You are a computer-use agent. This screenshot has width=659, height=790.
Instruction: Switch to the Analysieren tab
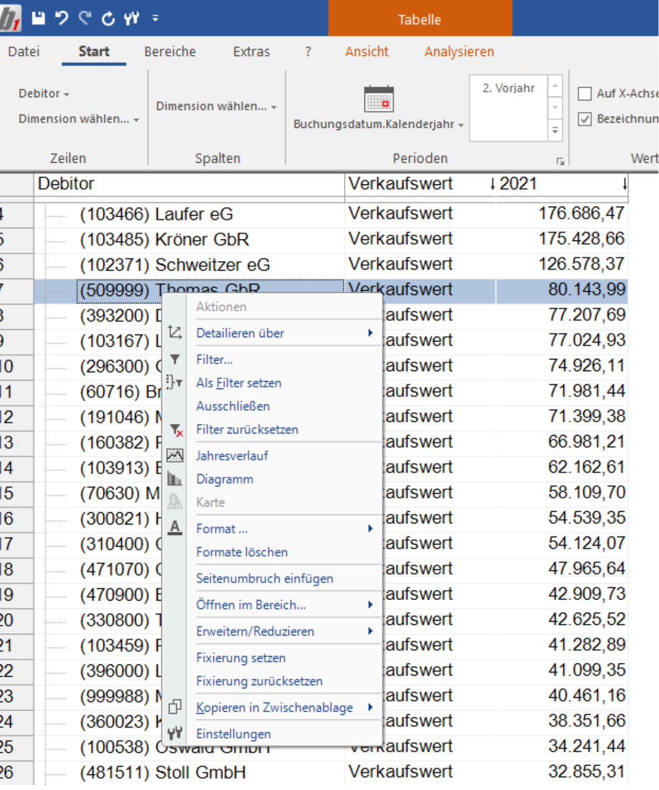coord(459,52)
